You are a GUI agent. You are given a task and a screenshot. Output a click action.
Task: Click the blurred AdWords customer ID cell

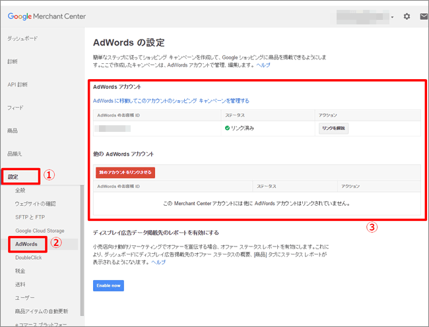tap(112, 129)
